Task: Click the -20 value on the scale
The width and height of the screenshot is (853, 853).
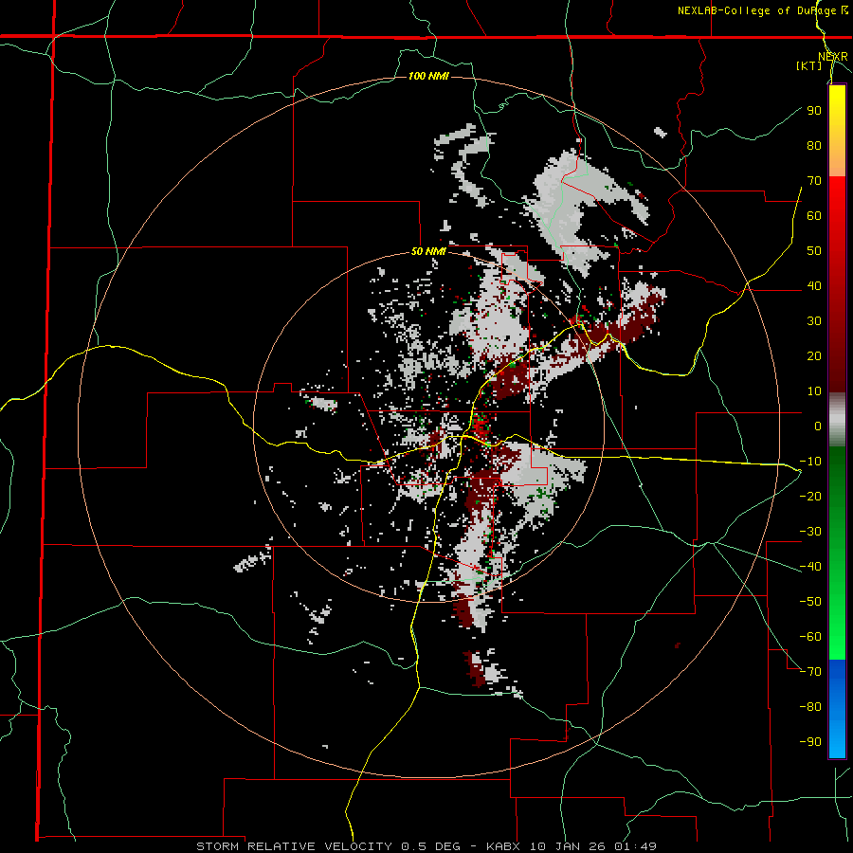Action: (810, 496)
